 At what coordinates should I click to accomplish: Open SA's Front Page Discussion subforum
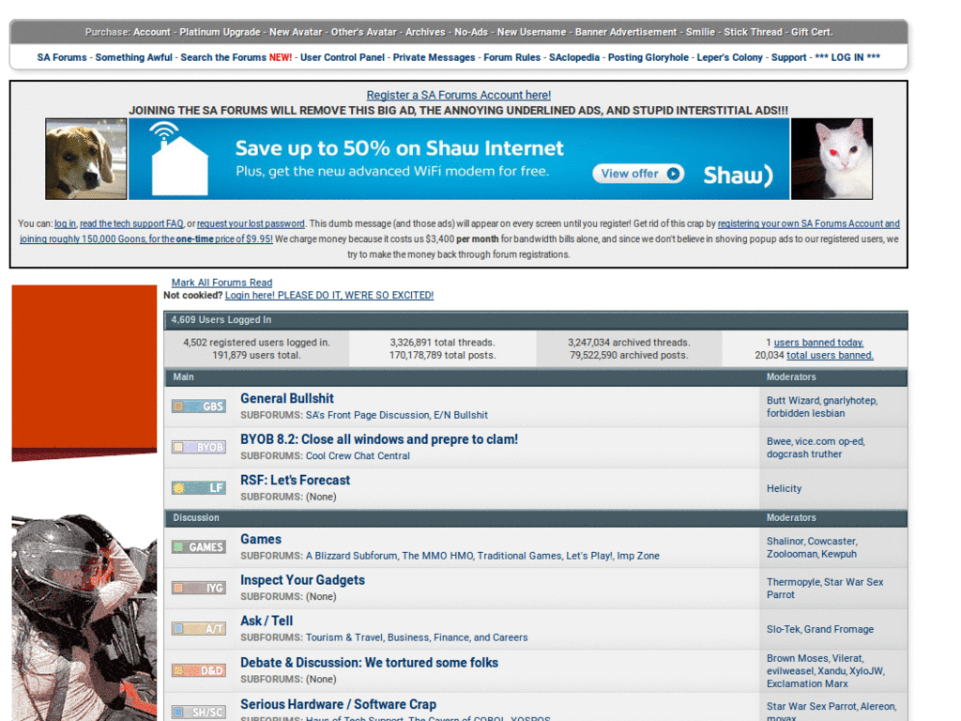click(x=367, y=415)
